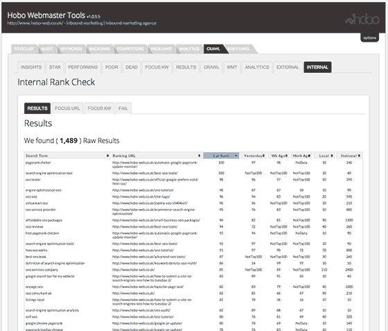388x331 pixels.
Task: Go to the KEYWORDS tab
Action: pos(71,49)
